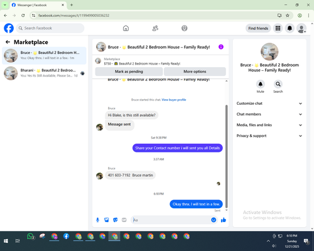The height and width of the screenshot is (251, 314).
Task: Show hidden system tray icons
Action: point(268,241)
